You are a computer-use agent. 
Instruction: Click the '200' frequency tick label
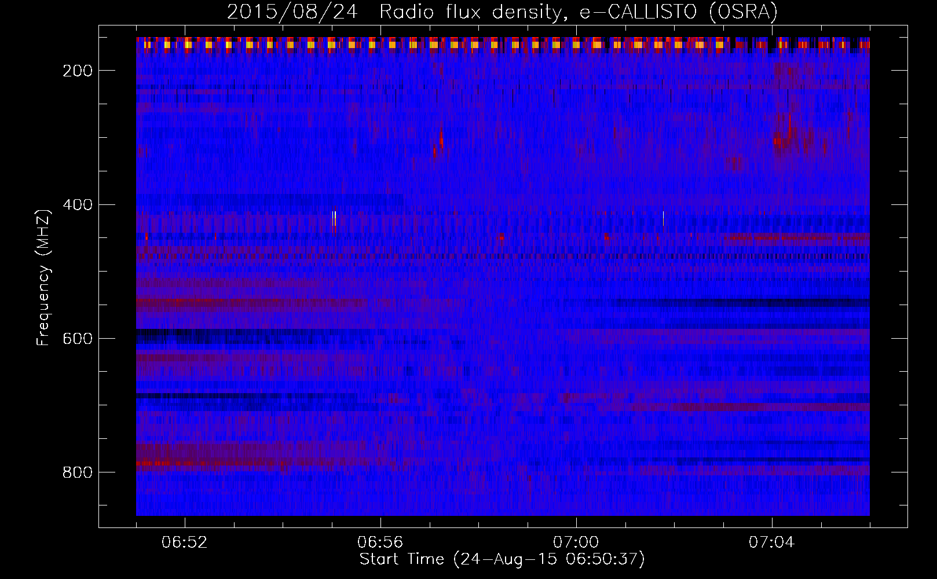[78, 71]
